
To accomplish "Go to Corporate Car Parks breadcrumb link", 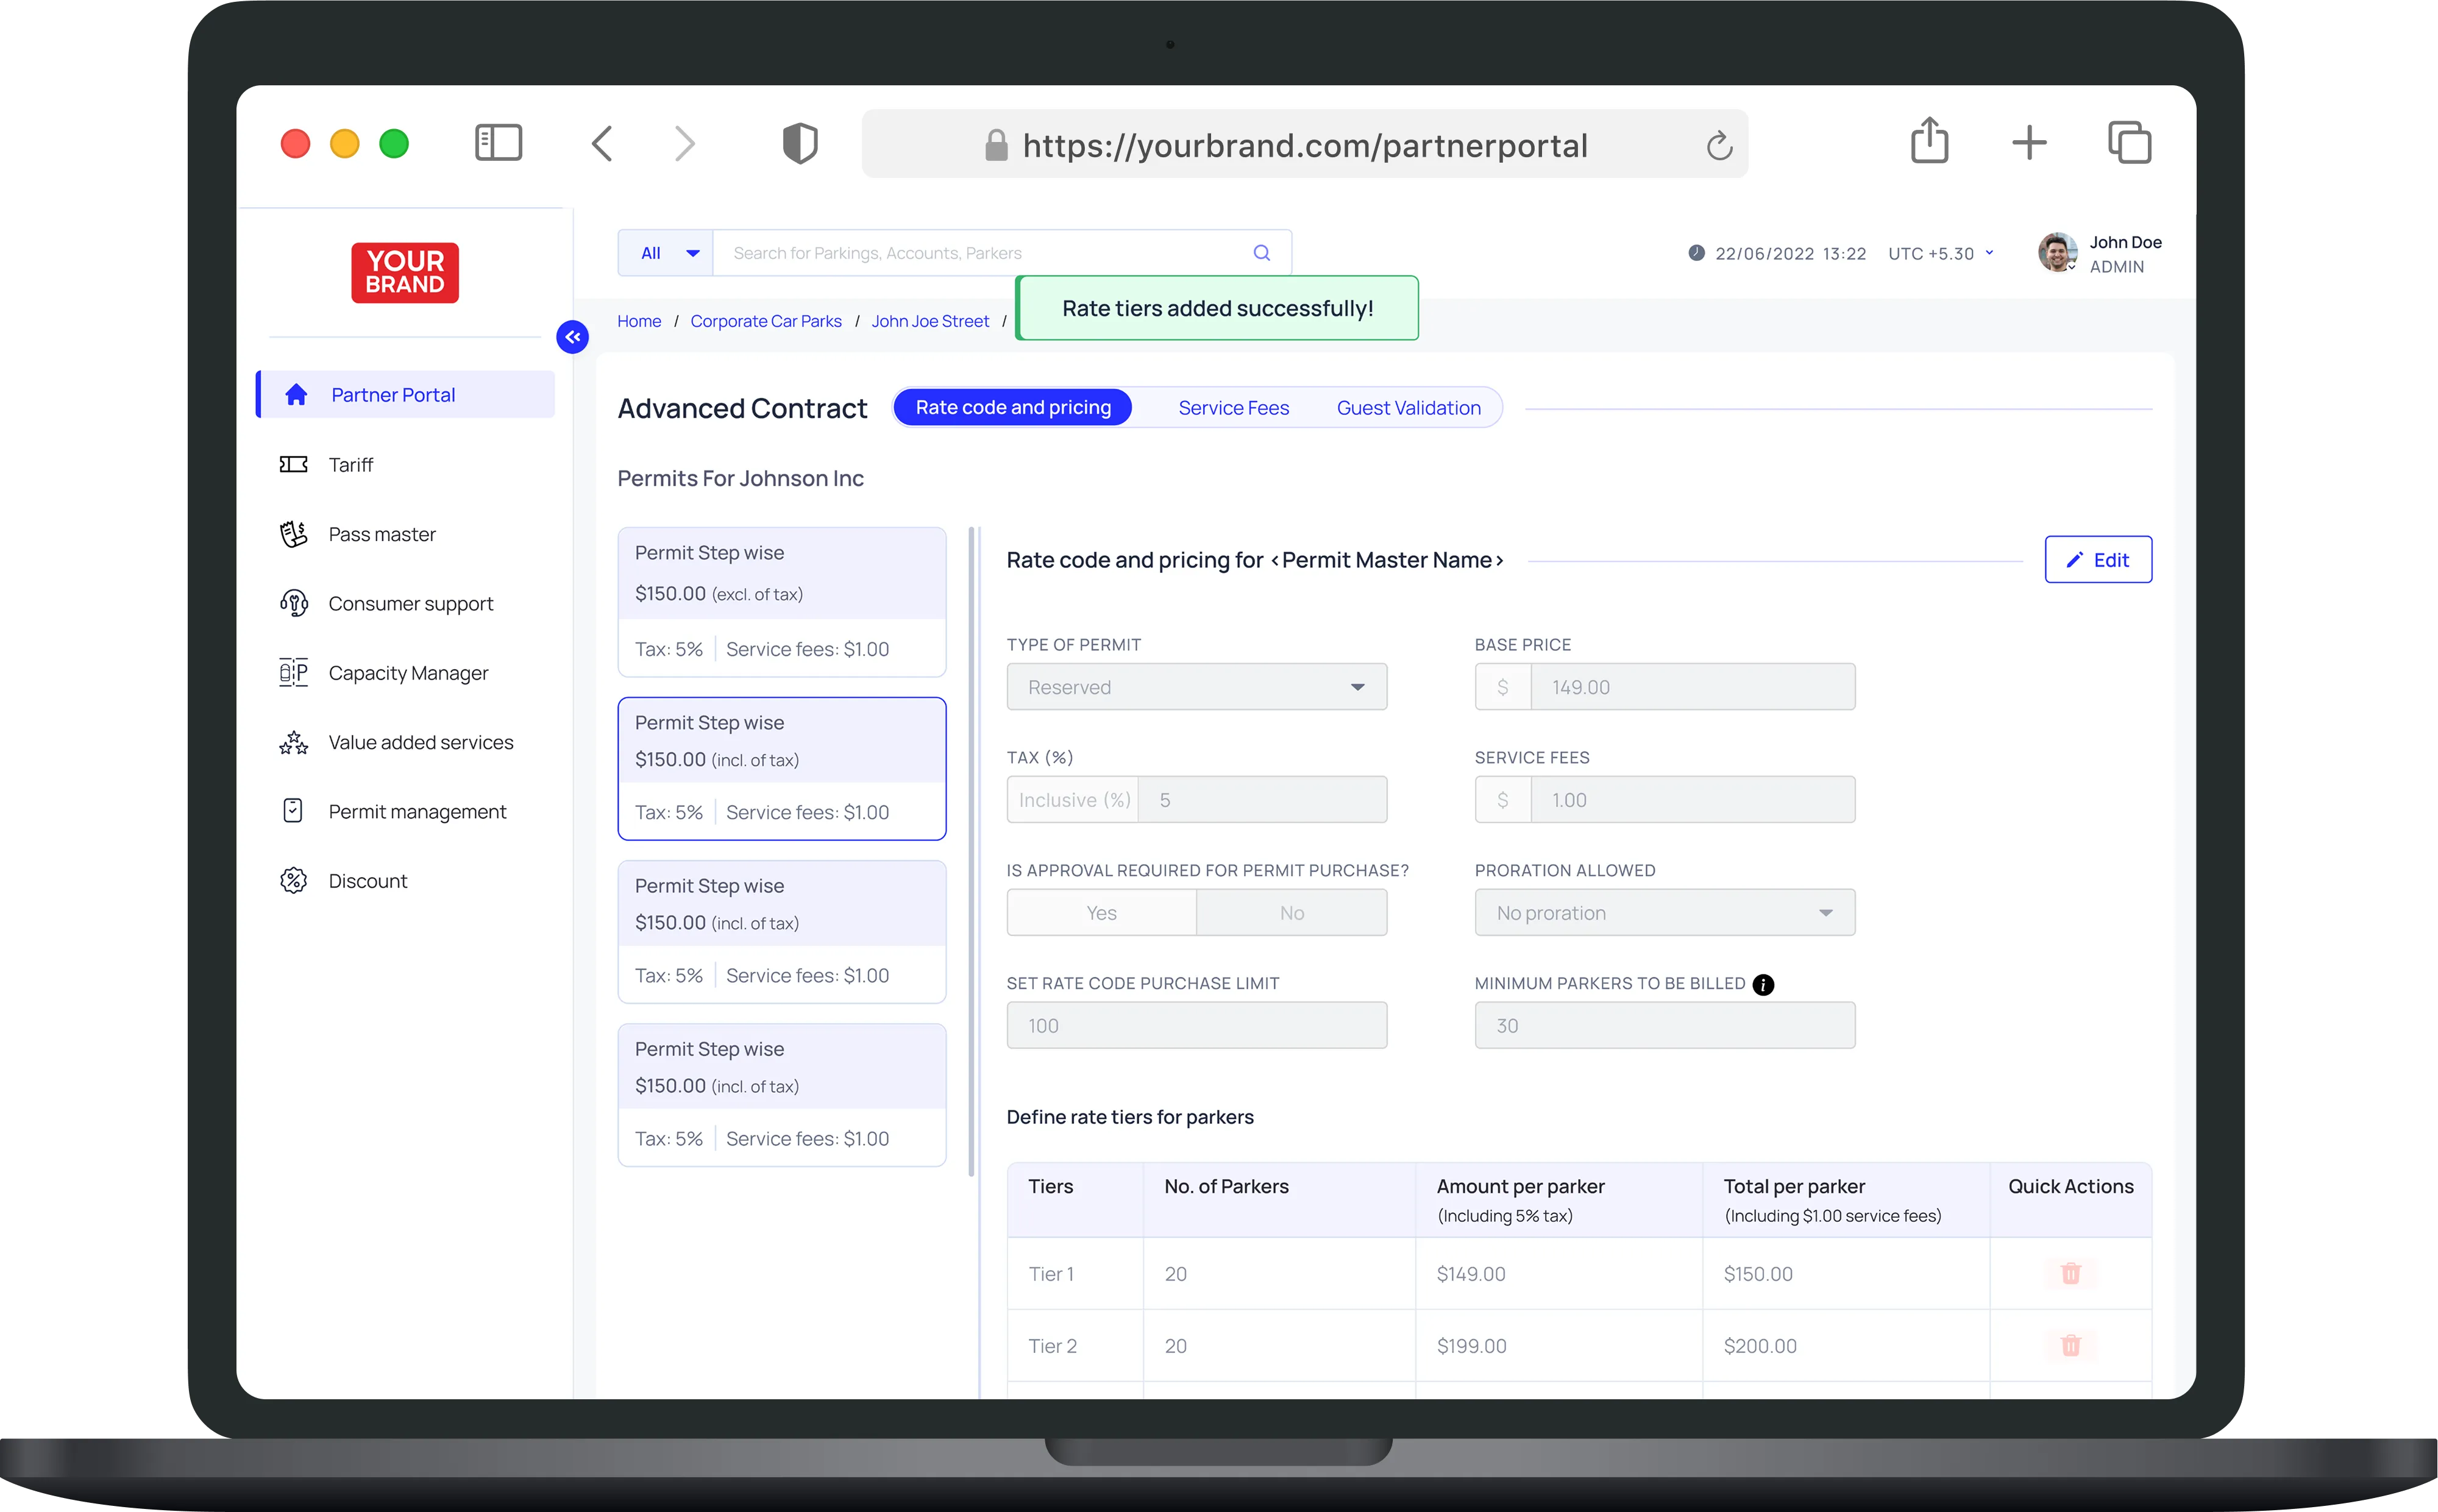I will [x=765, y=321].
